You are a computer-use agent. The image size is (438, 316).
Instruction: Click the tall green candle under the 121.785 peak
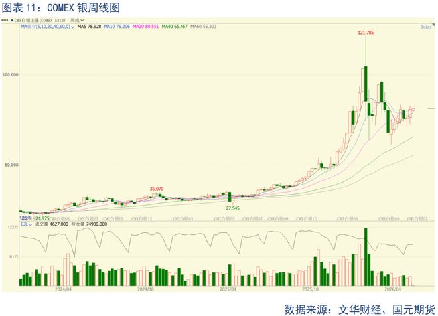click(366, 84)
